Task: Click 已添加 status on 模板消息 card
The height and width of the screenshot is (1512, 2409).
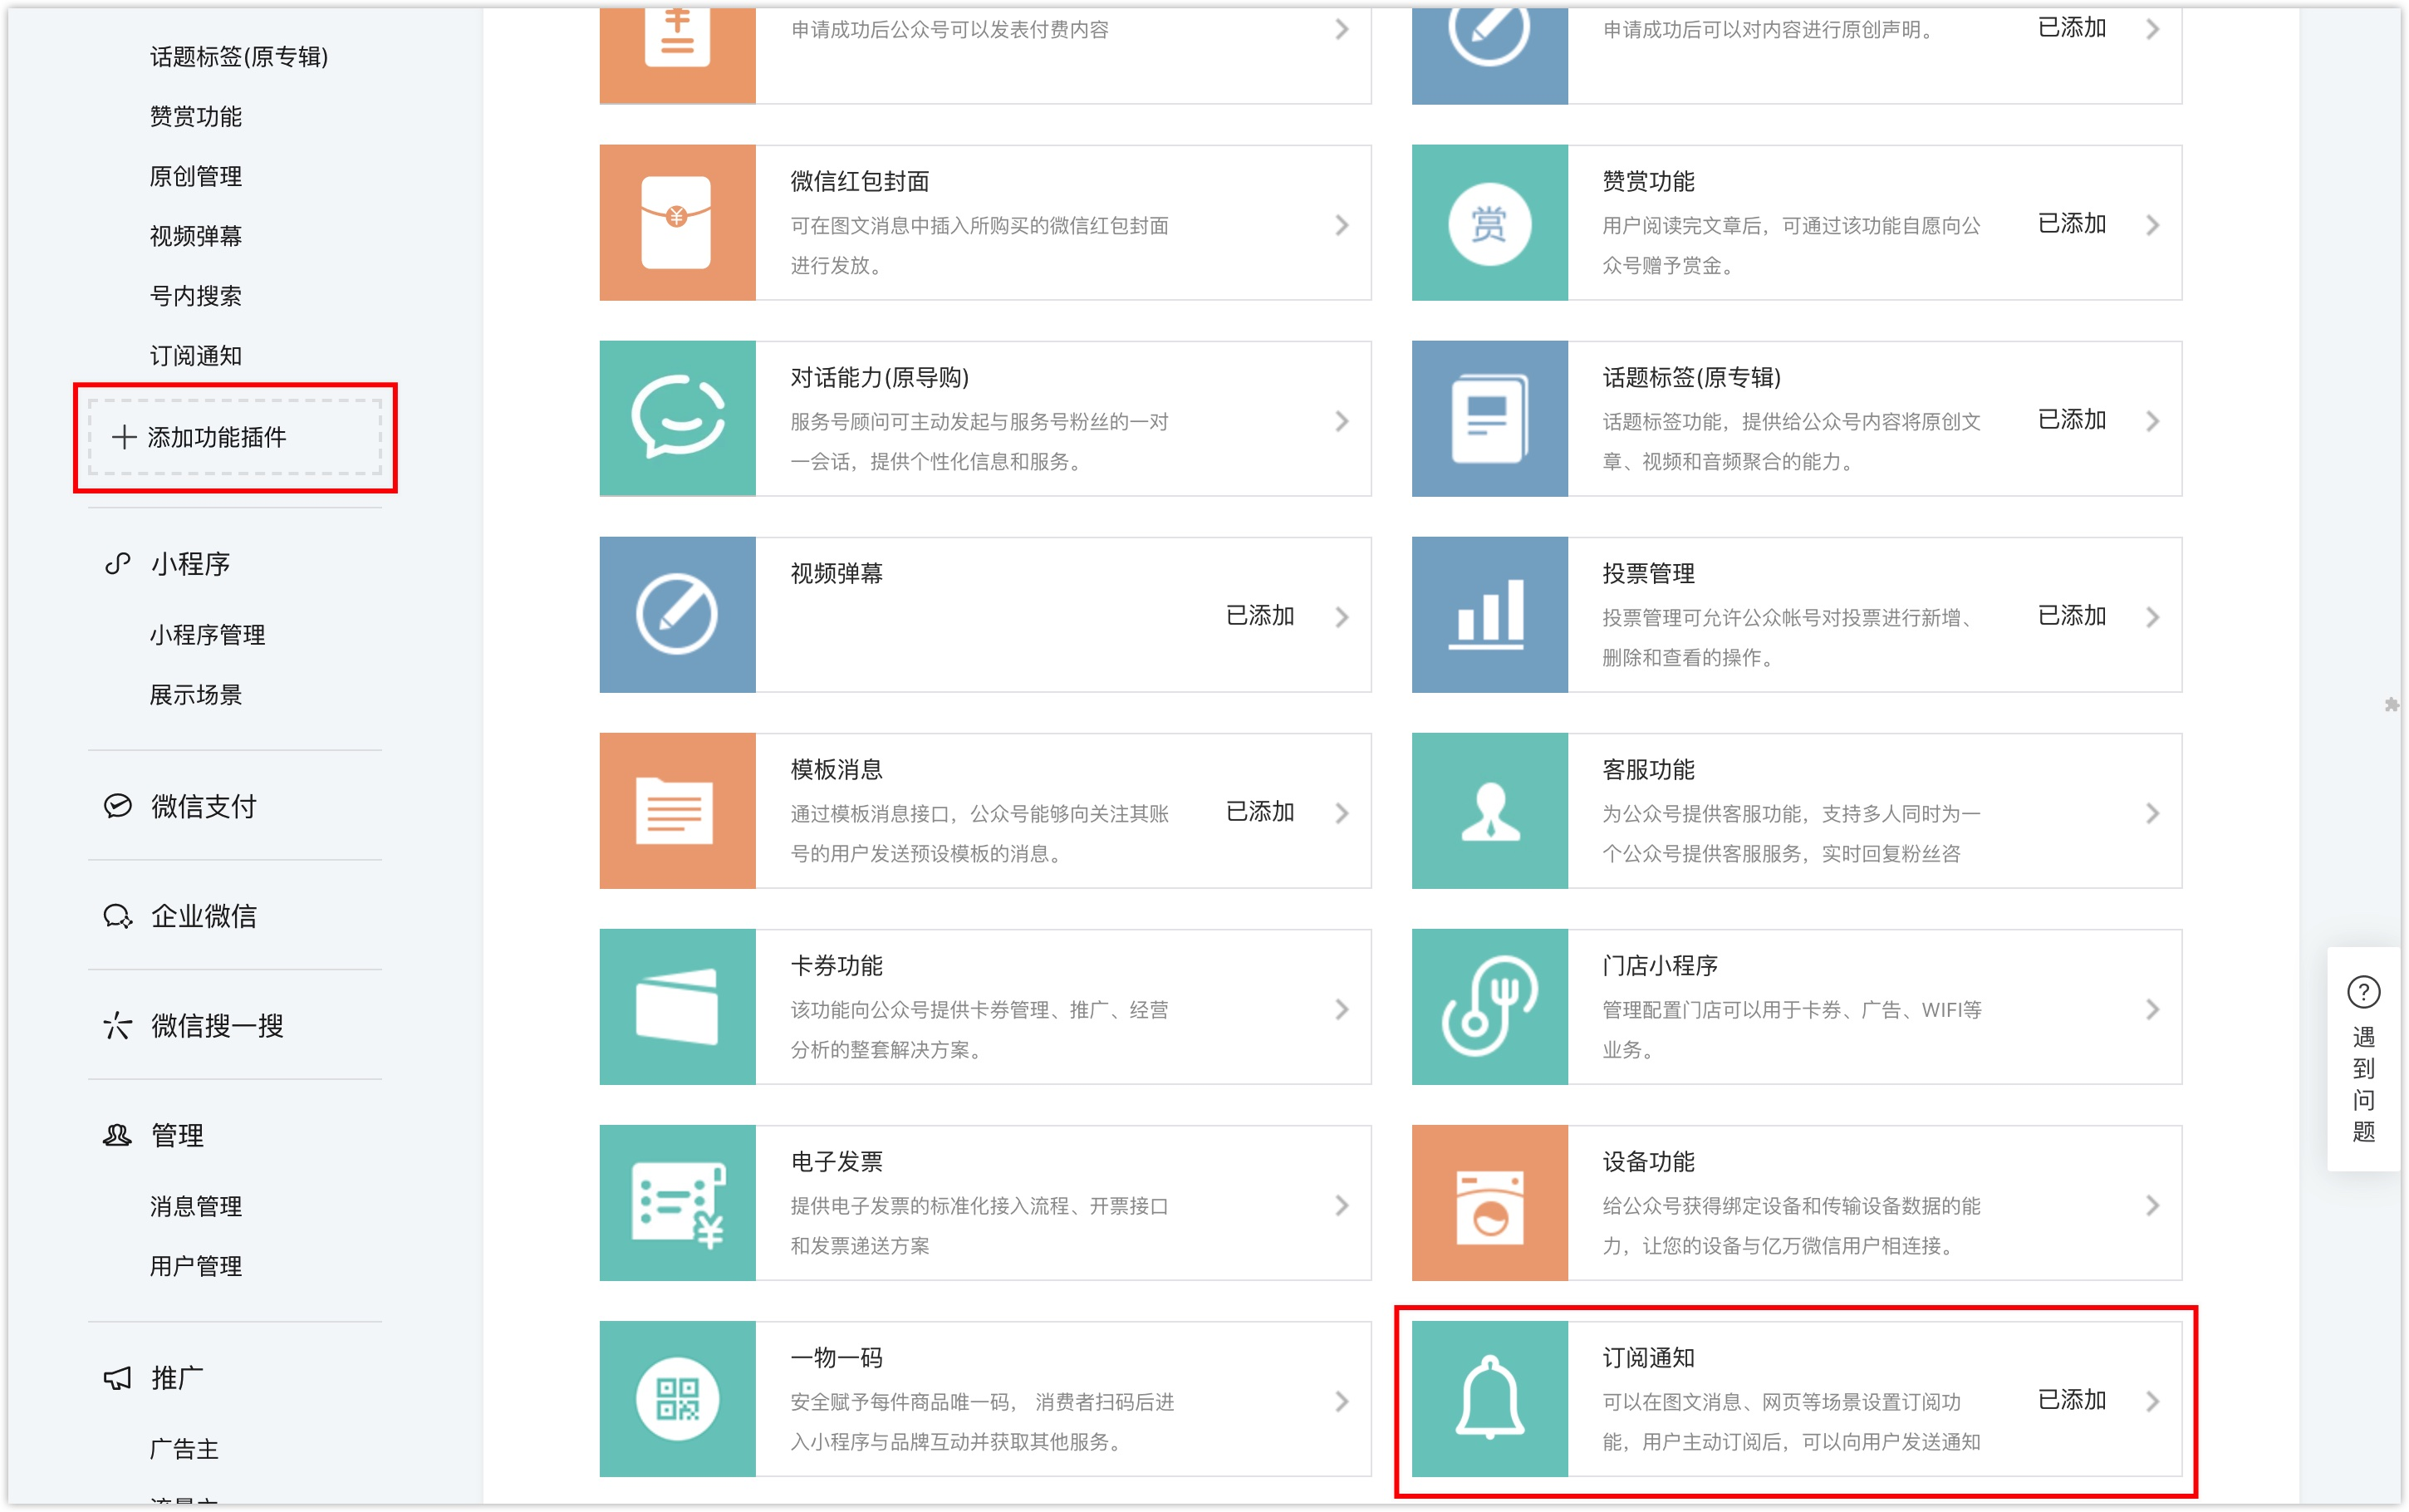Action: click(x=1259, y=812)
